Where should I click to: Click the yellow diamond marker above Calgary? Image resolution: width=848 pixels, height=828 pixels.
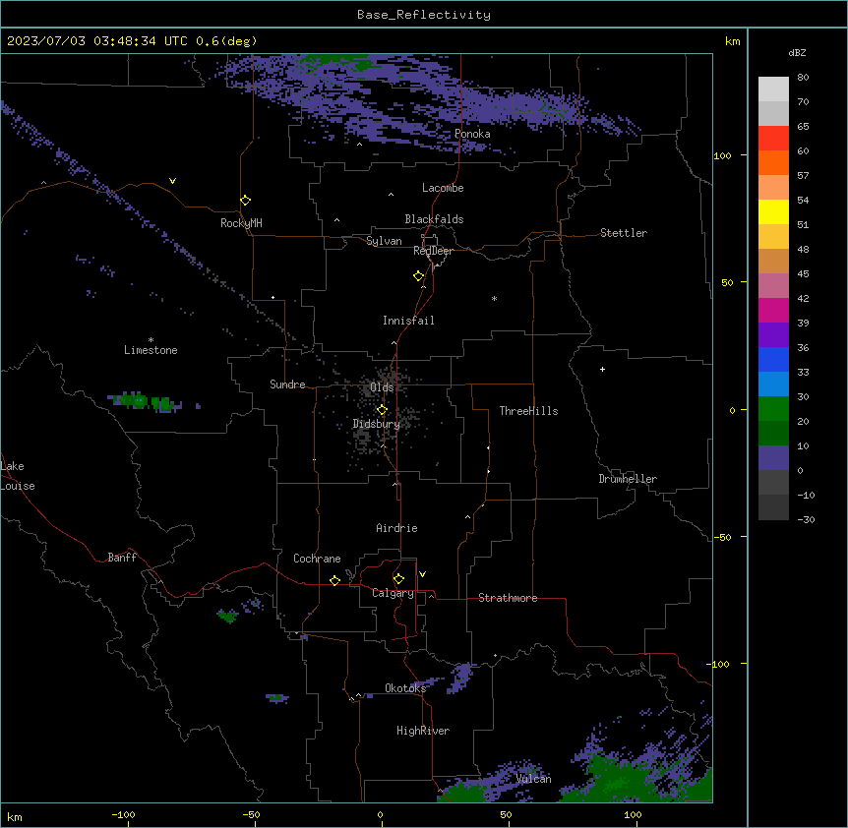click(398, 579)
